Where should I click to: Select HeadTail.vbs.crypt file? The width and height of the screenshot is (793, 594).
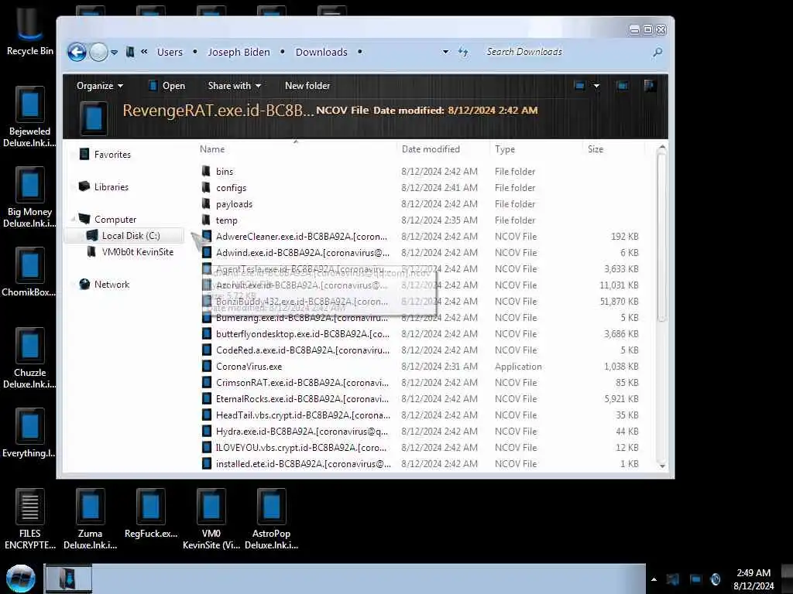click(x=303, y=415)
